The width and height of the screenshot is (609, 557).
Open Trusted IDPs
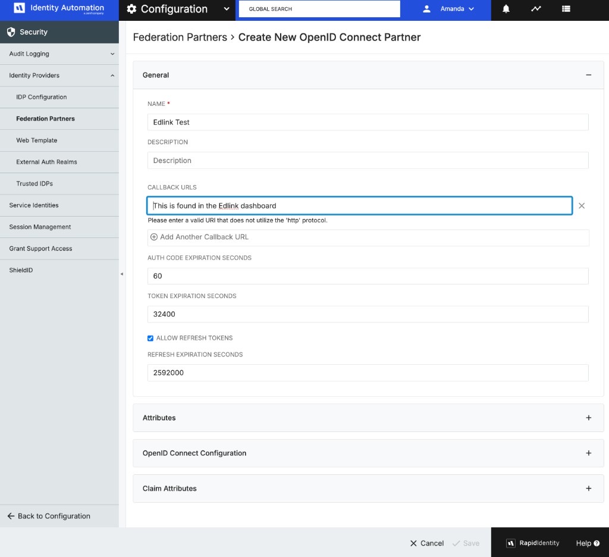(x=59, y=183)
